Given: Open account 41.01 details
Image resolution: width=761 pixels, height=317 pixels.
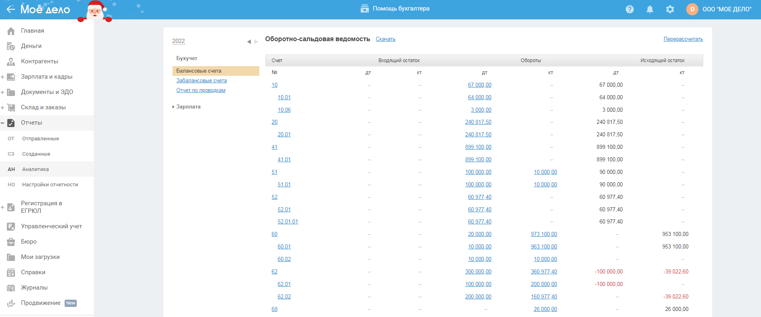Looking at the screenshot, I should point(284,160).
